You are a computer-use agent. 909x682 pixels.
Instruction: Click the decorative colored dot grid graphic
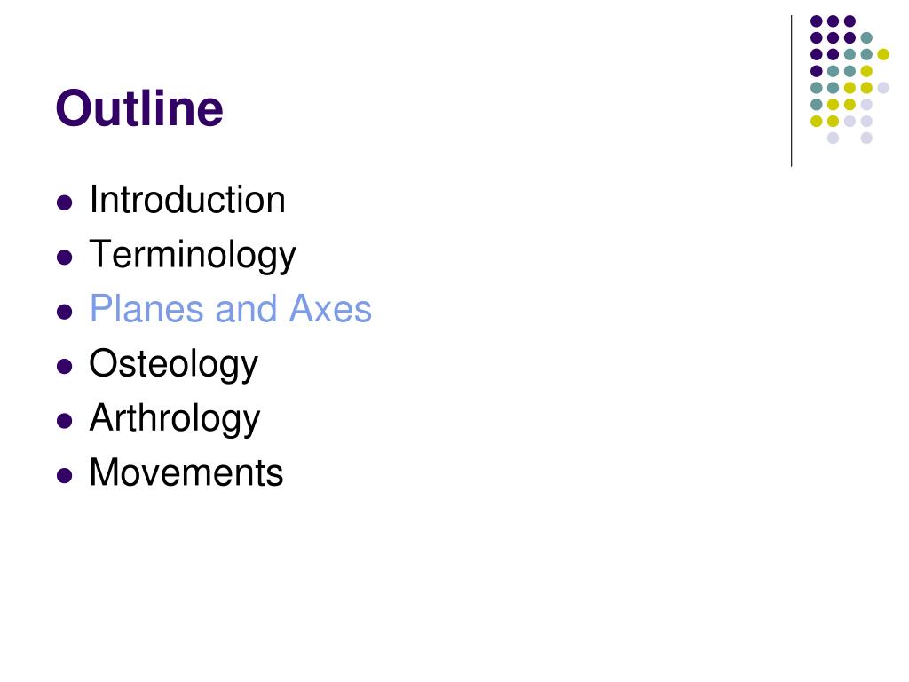(x=850, y=79)
